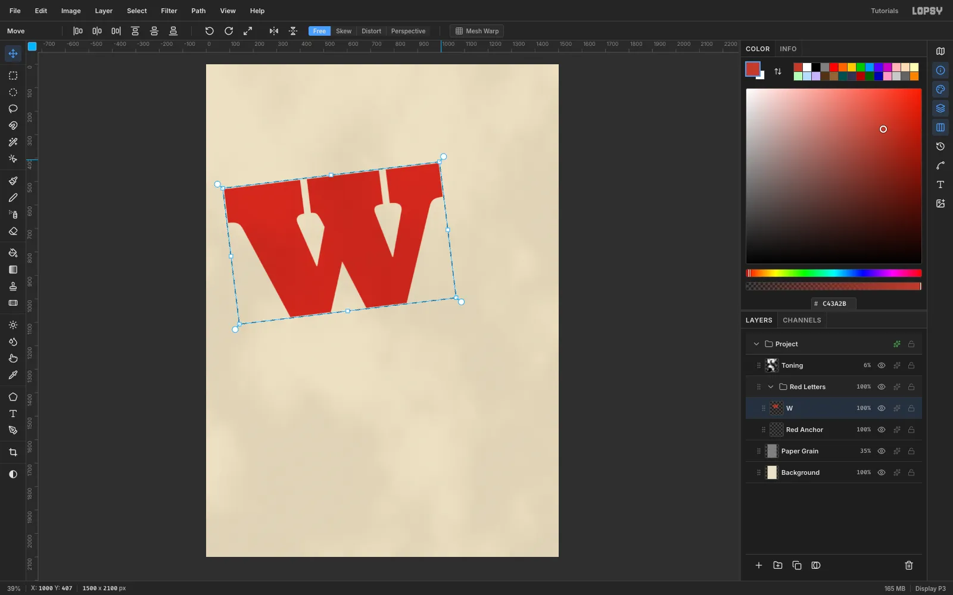
Task: Select the gradient tool
Action: click(x=13, y=270)
